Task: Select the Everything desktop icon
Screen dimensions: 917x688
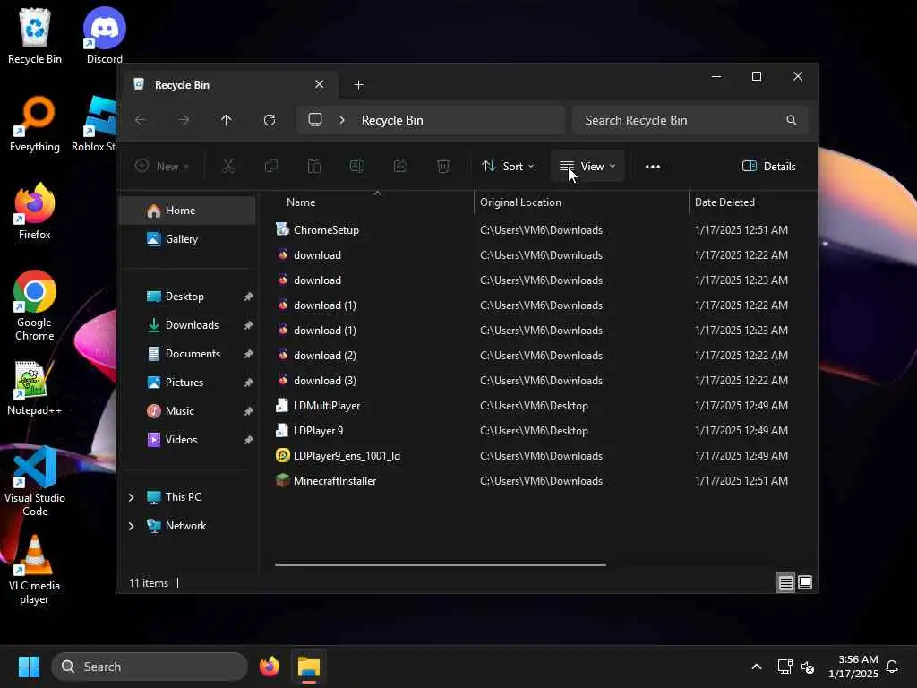Action: [35, 124]
